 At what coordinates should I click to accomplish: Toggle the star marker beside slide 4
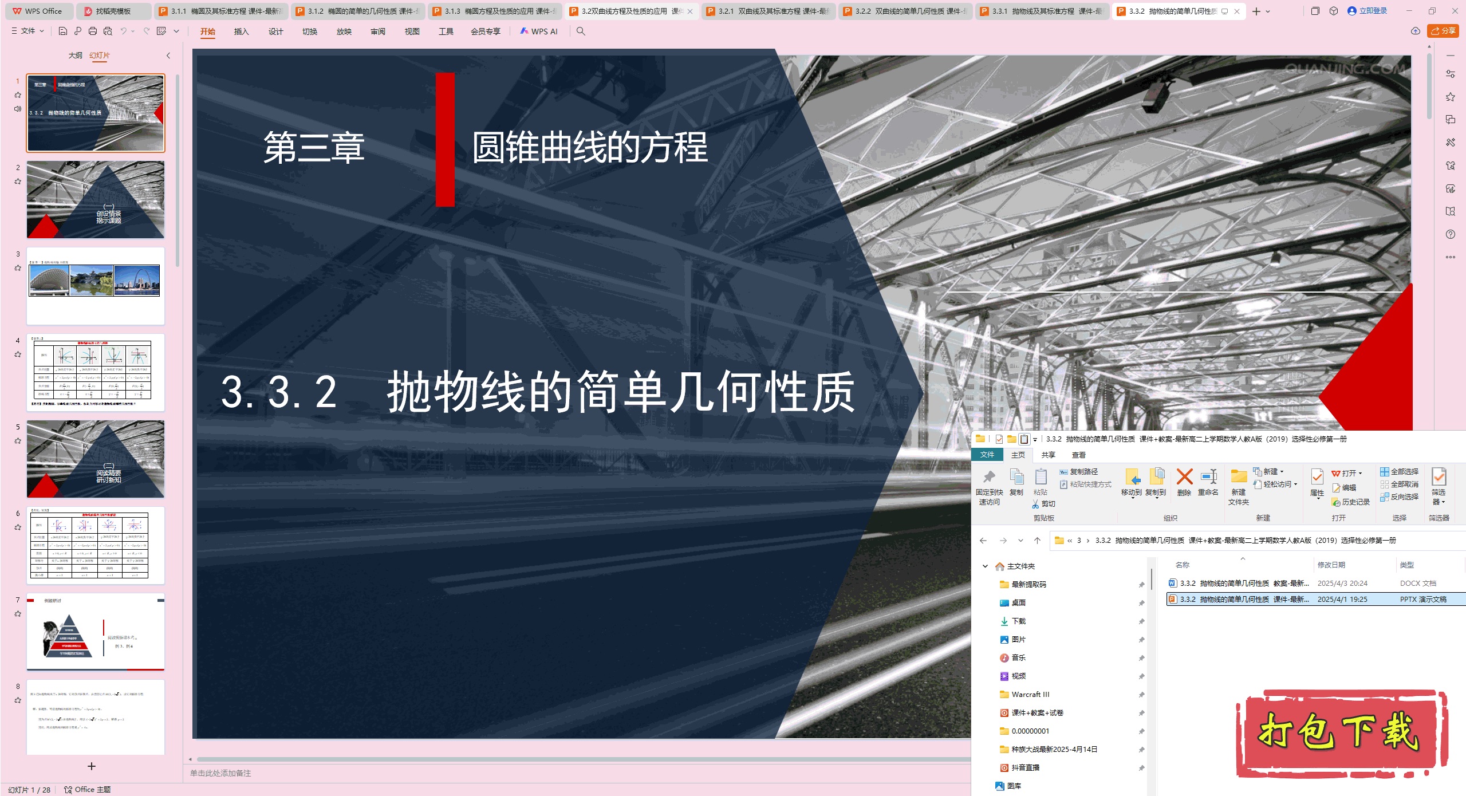18,354
